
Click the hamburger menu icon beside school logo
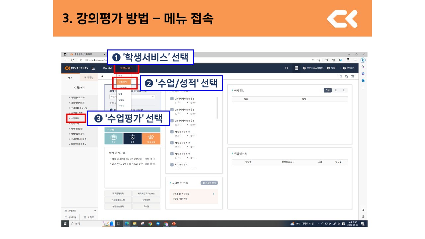(x=93, y=68)
